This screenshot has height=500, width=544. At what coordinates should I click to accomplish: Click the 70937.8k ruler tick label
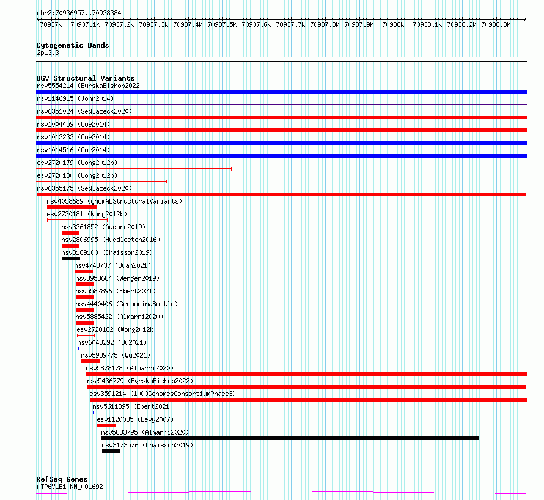click(x=325, y=24)
